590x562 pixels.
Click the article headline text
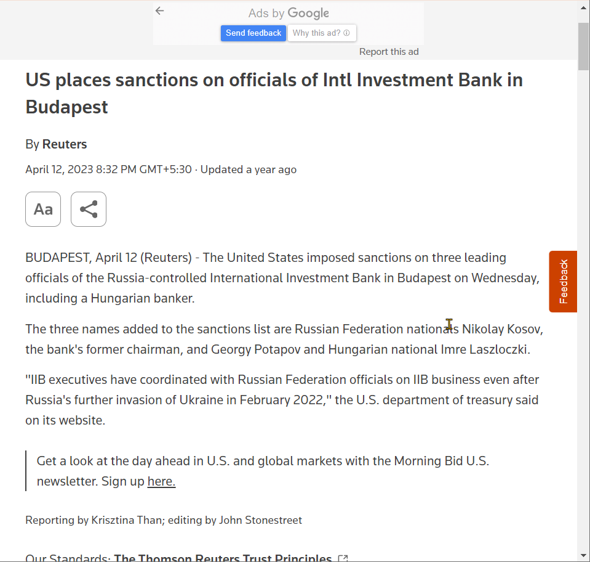click(x=274, y=94)
